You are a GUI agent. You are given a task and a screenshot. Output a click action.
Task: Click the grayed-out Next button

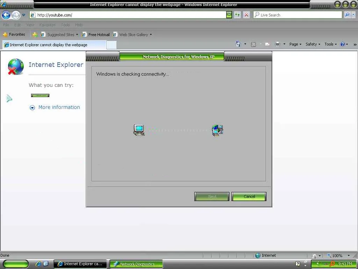(212, 196)
